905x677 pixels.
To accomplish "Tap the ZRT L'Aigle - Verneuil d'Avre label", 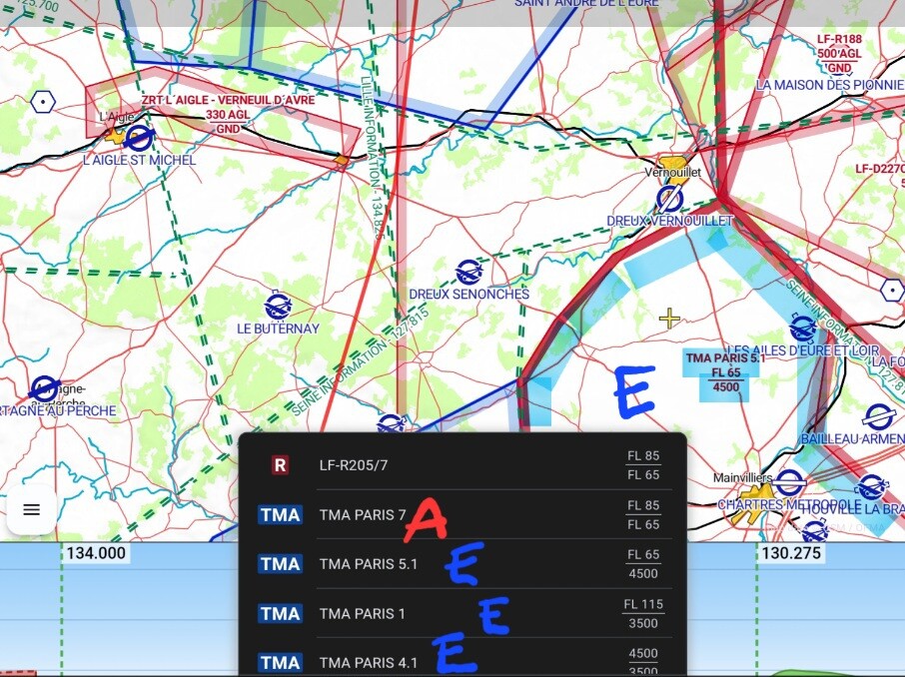I will pos(228,101).
